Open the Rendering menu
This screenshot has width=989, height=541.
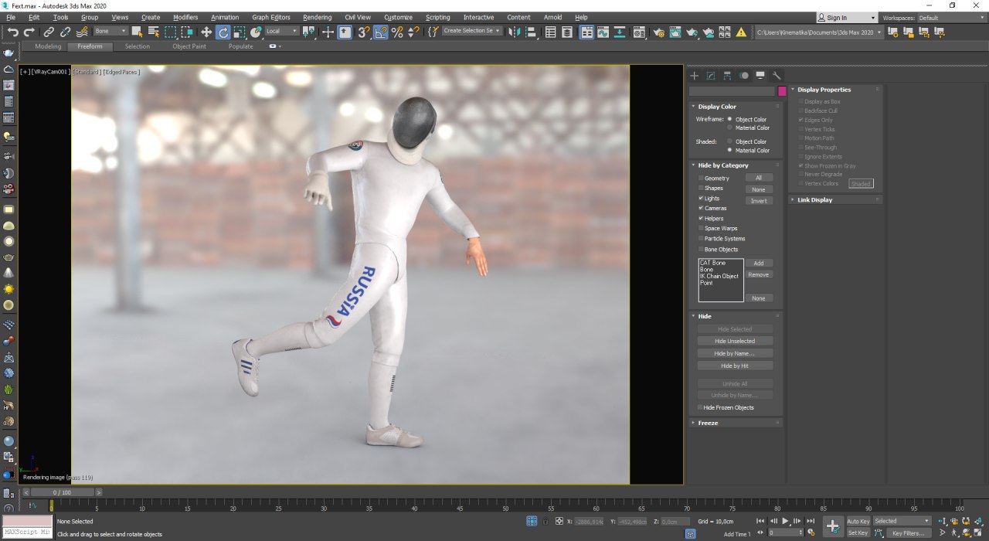click(318, 17)
